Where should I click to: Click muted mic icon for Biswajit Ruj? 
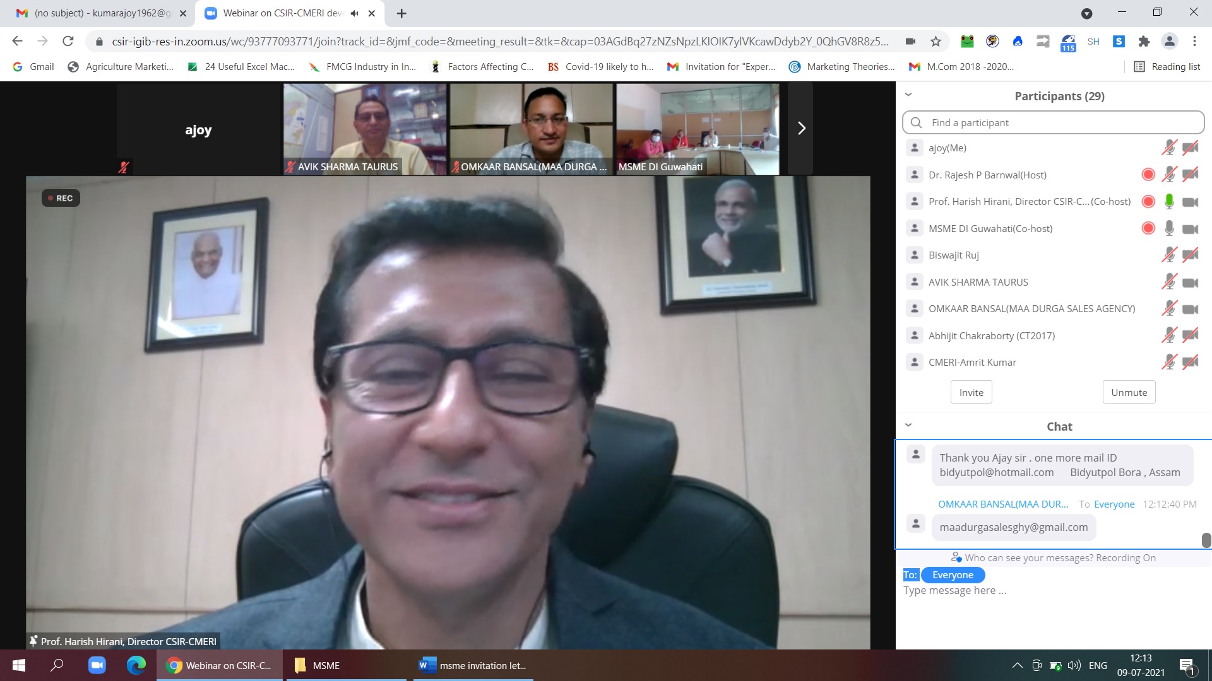[1169, 255]
